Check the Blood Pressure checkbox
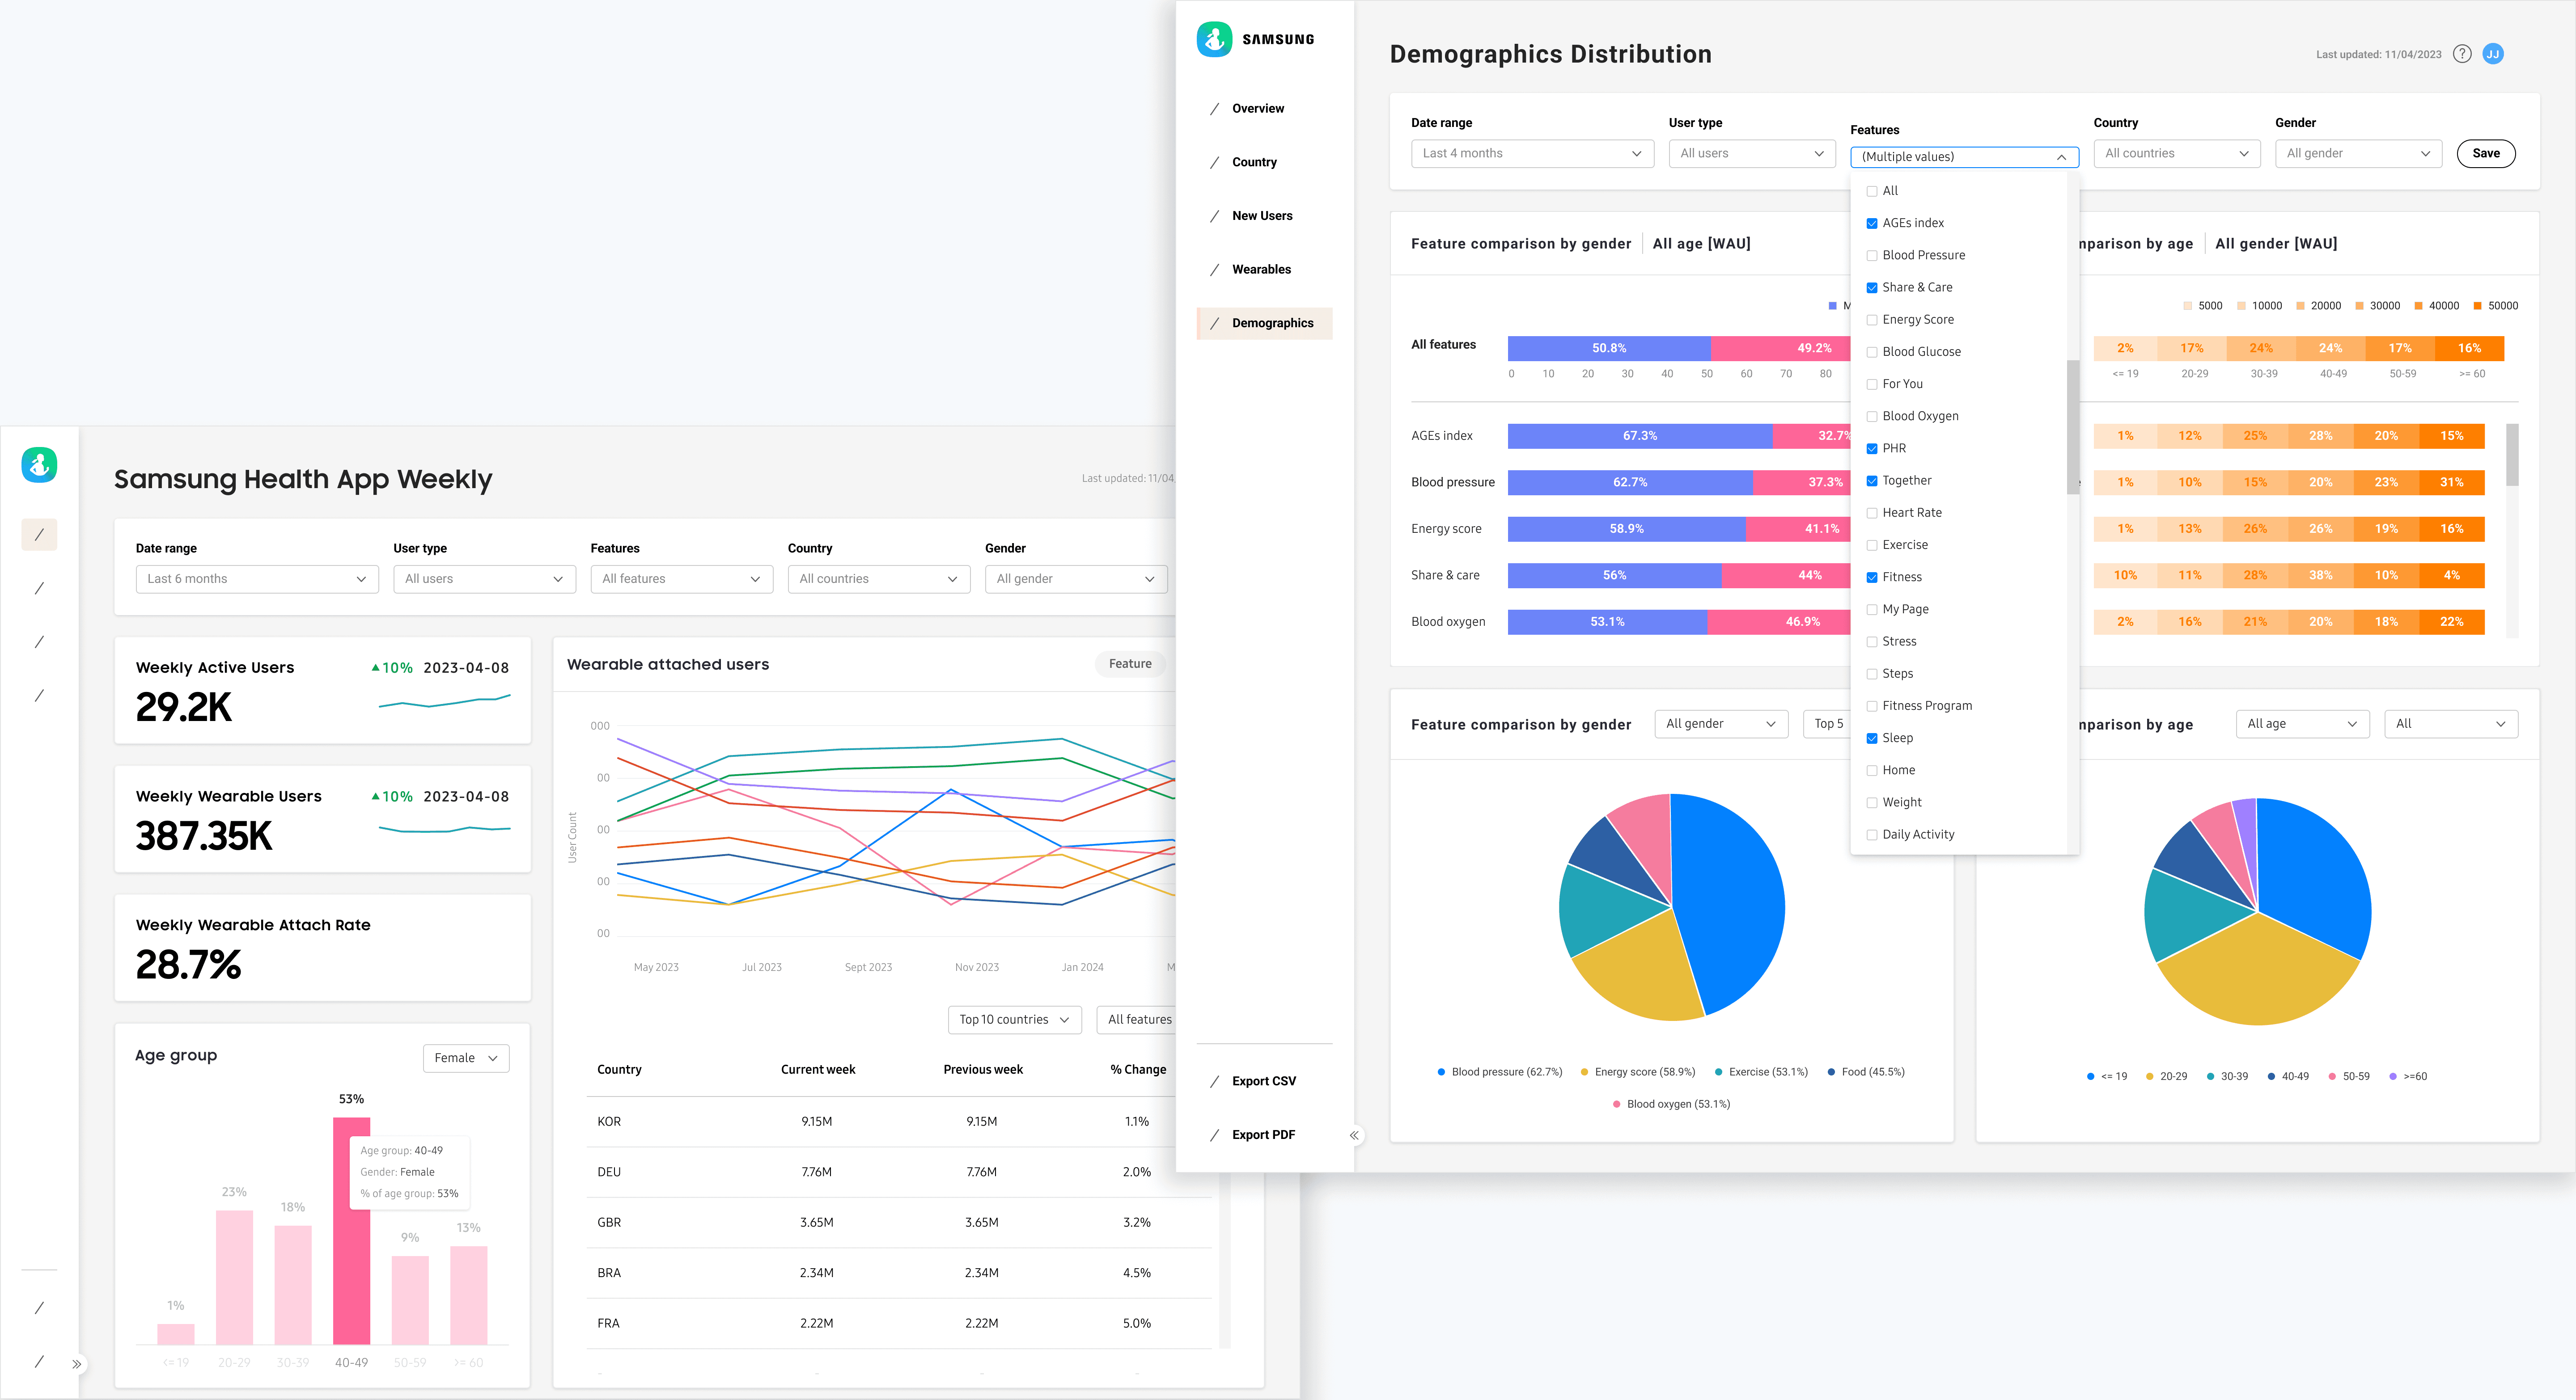The width and height of the screenshot is (2576, 1400). tap(1872, 256)
